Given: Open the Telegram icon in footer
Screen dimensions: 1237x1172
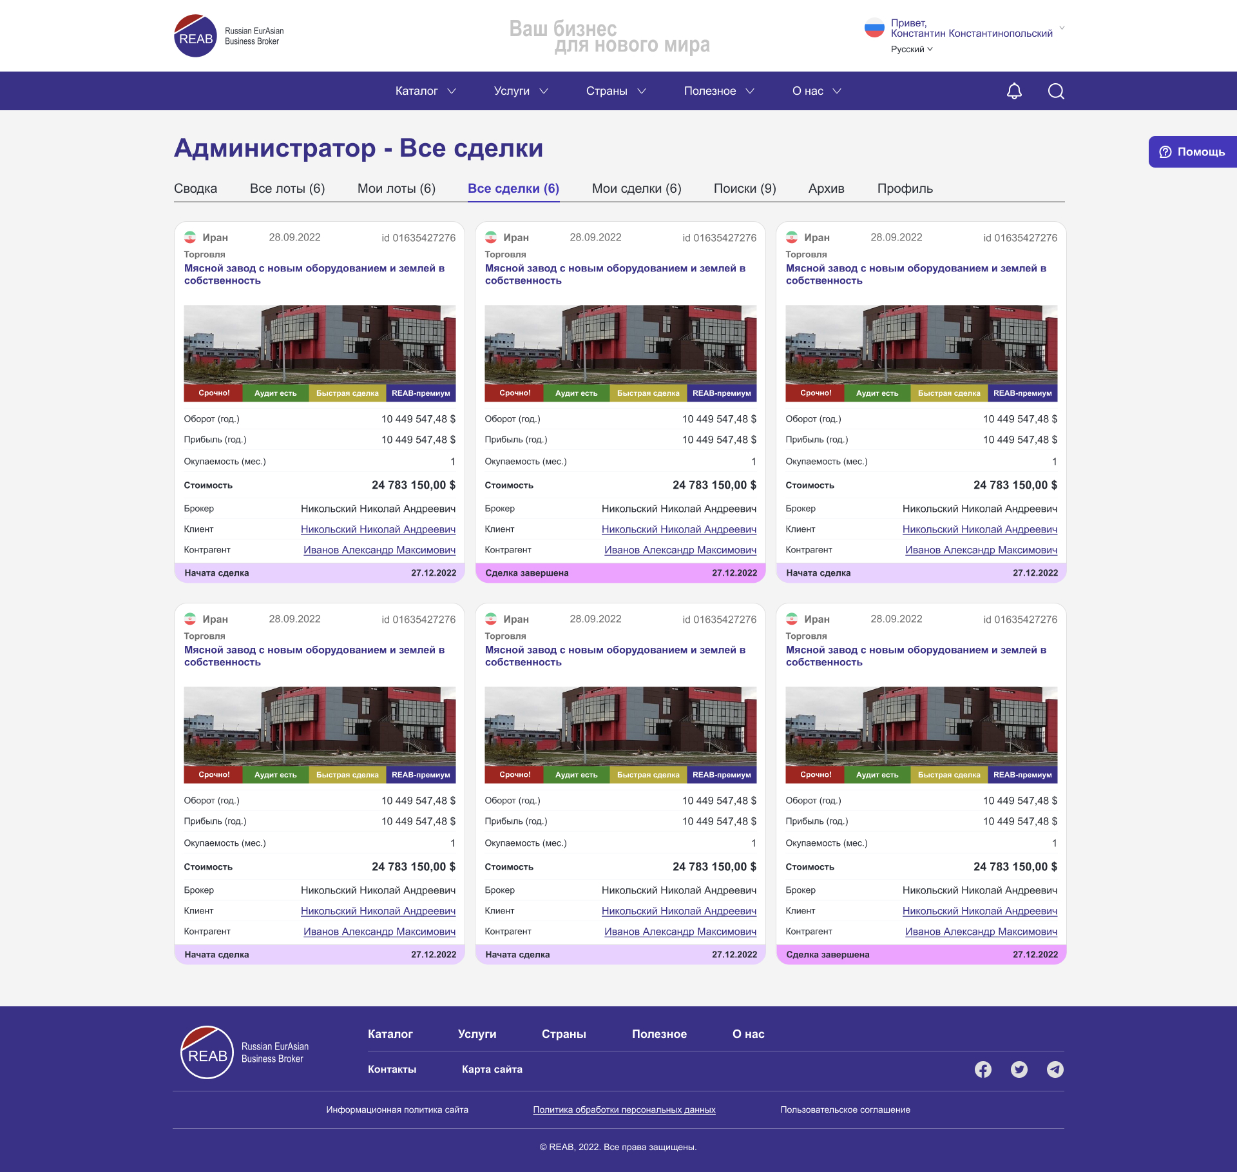Looking at the screenshot, I should 1055,1069.
